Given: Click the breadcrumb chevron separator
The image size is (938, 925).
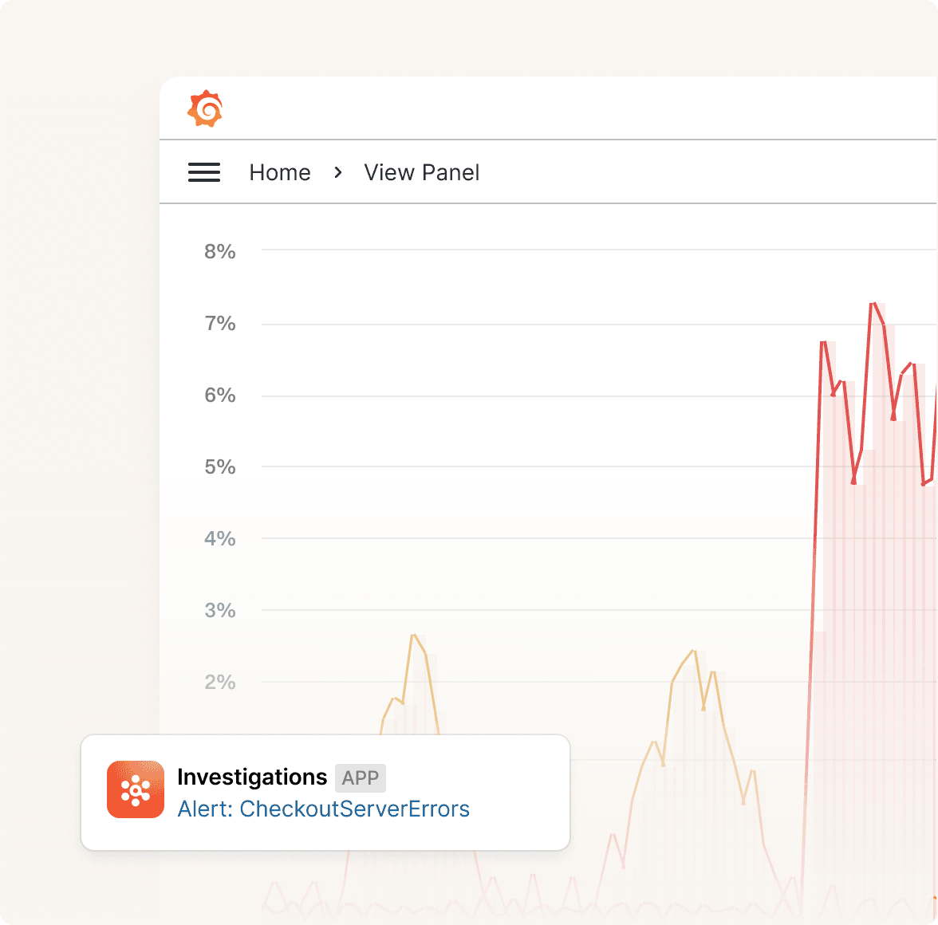Looking at the screenshot, I should pos(338,172).
